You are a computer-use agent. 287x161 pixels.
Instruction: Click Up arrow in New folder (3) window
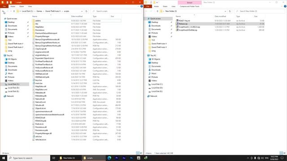pos(157,11)
